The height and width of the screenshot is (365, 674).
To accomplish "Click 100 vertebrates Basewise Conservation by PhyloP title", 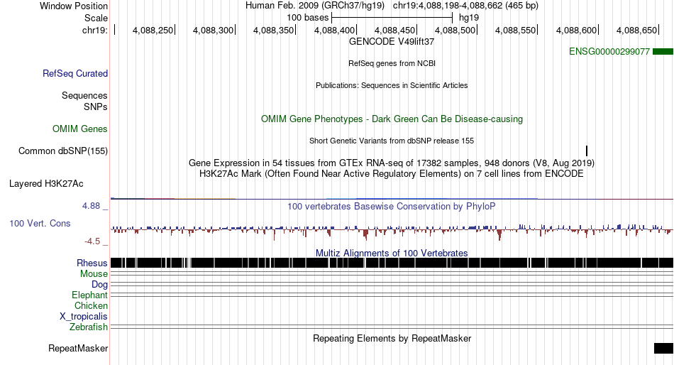I will (392, 206).
